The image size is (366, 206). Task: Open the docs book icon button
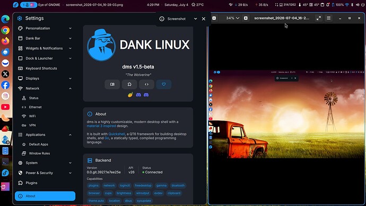click(112, 84)
